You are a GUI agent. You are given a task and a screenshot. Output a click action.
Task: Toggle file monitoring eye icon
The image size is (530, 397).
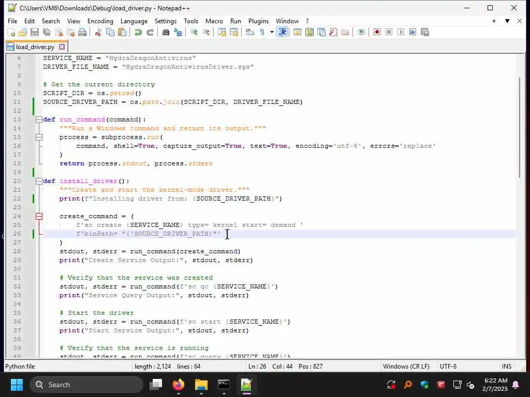361,33
